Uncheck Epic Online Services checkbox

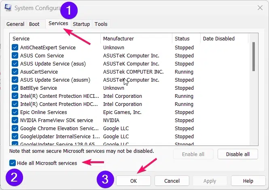coord(15,112)
